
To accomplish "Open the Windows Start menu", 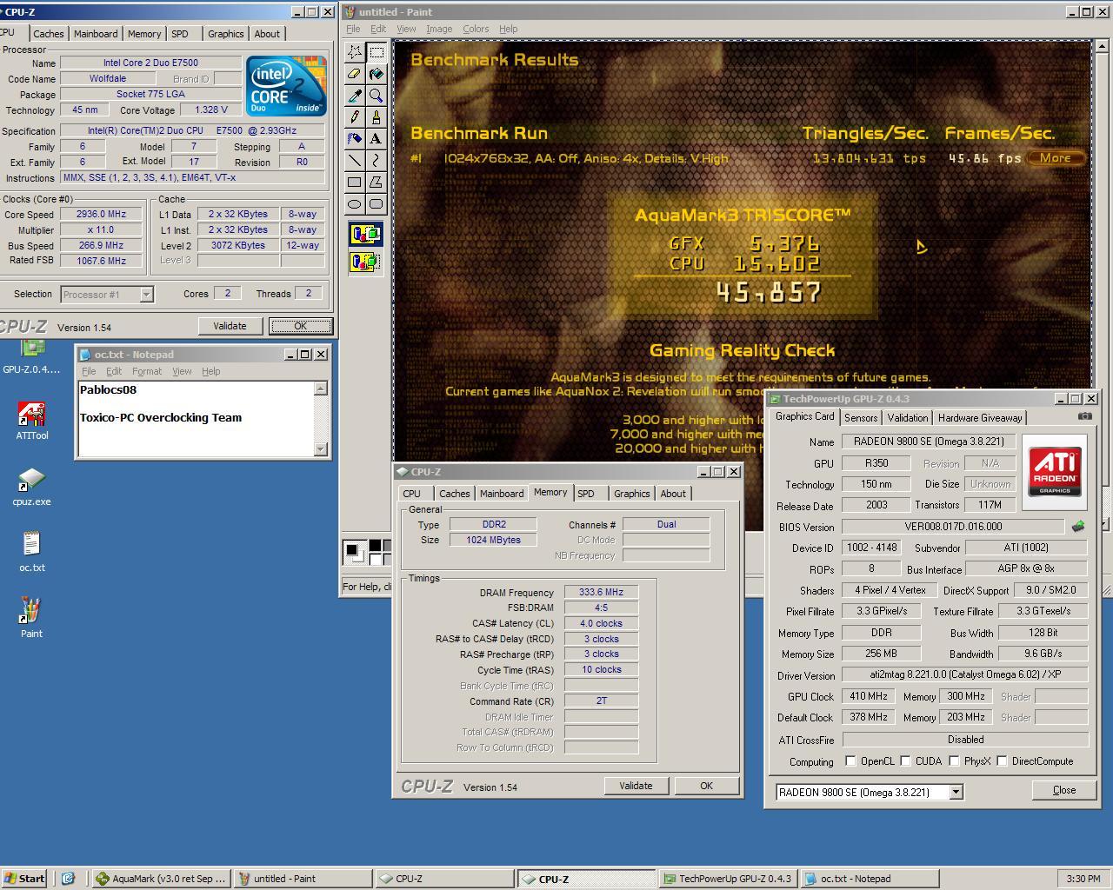I will pyautogui.click(x=24, y=879).
